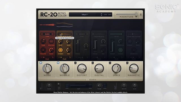Click the input GAIN knob
The width and height of the screenshot is (181, 102).
tap(49, 86)
